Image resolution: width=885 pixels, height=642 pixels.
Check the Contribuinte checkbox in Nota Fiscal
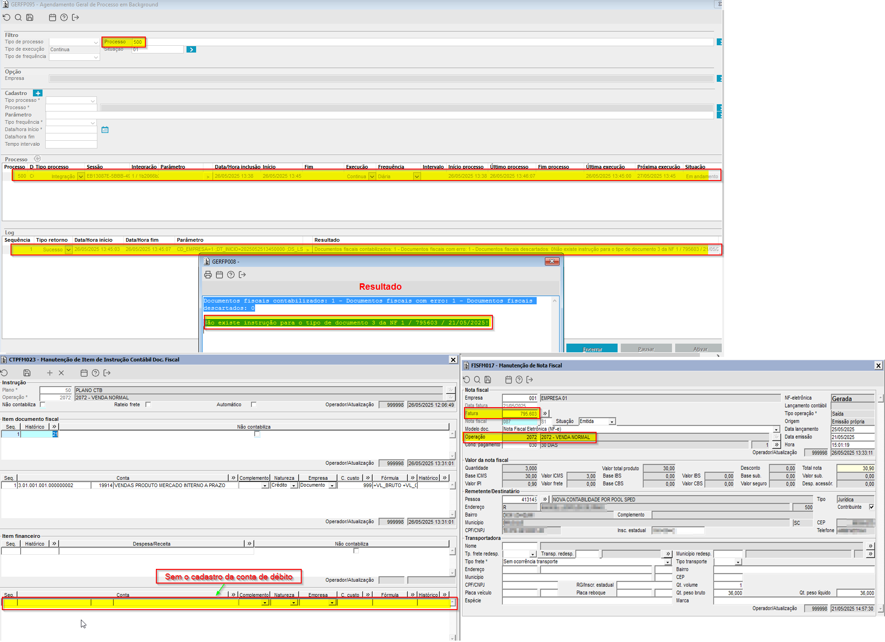coord(871,507)
